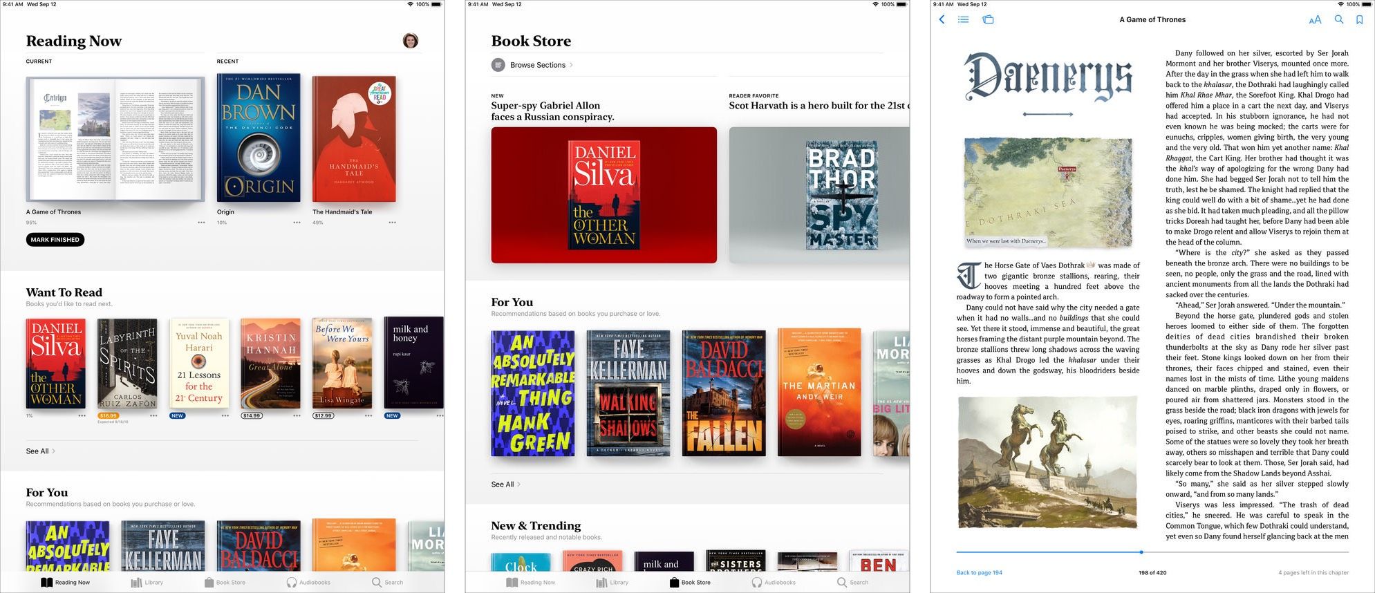Open the table of contents list icon
The image size is (1375, 593).
(x=963, y=19)
